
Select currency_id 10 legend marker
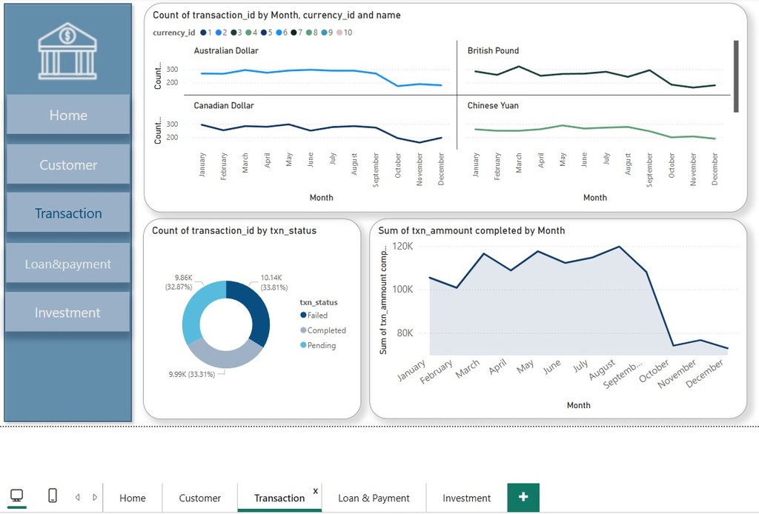[x=339, y=33]
